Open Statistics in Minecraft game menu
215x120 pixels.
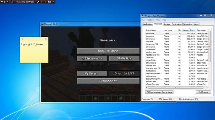pyautogui.click(x=124, y=58)
